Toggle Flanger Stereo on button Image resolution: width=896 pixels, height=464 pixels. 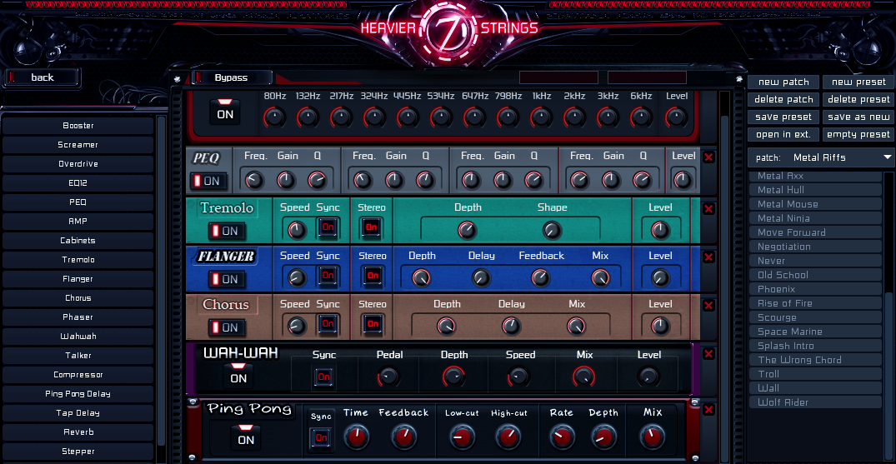pyautogui.click(x=372, y=276)
